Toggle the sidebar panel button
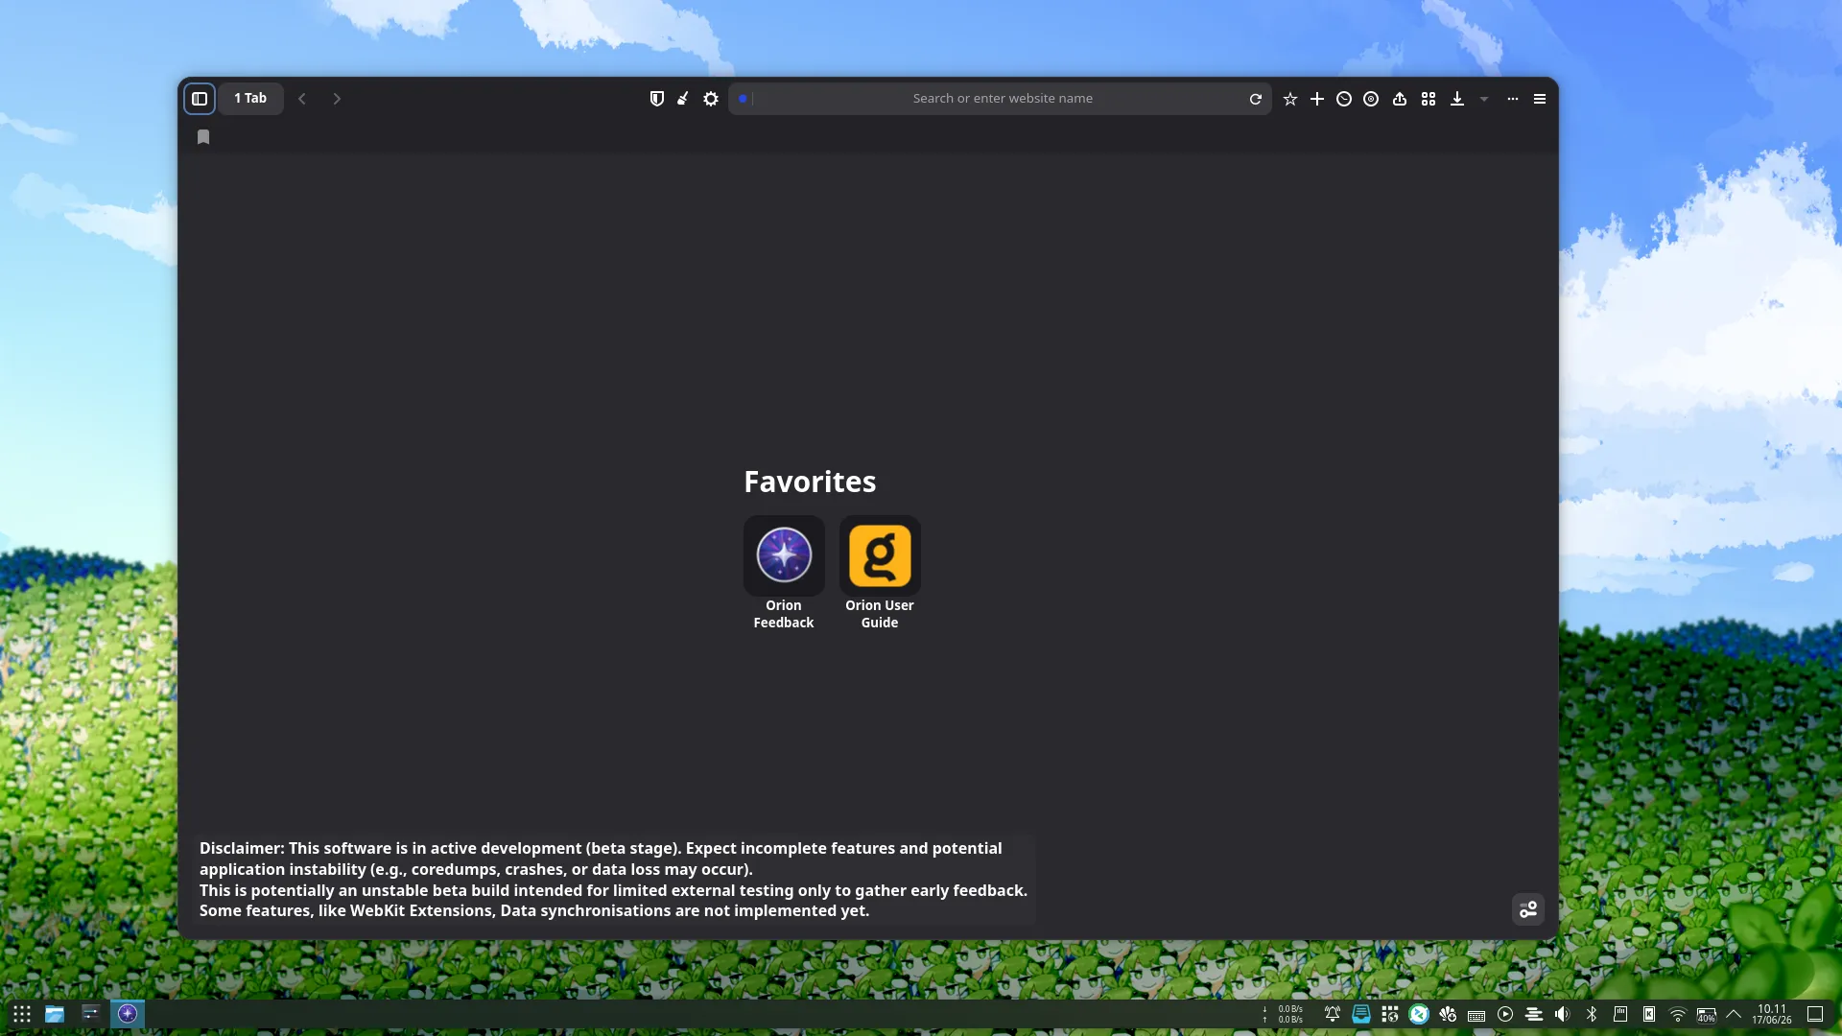1842x1036 pixels. tap(200, 99)
